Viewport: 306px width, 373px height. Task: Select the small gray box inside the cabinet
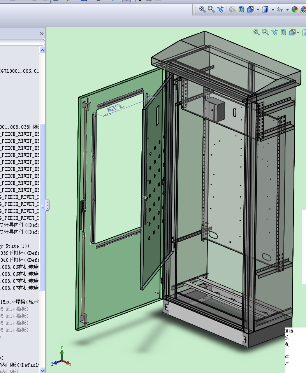(215, 109)
